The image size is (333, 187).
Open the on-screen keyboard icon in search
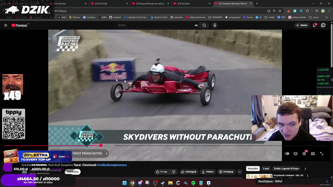196,25
